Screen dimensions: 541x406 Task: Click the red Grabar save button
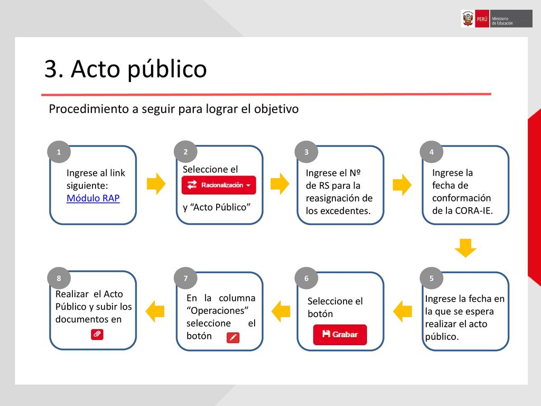click(x=340, y=335)
